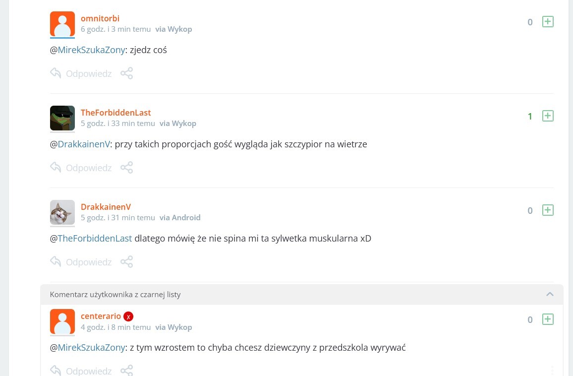Click TheForbiddenLast's sunglasses avatar
Viewport: 573px width, 376px height.
[62, 118]
